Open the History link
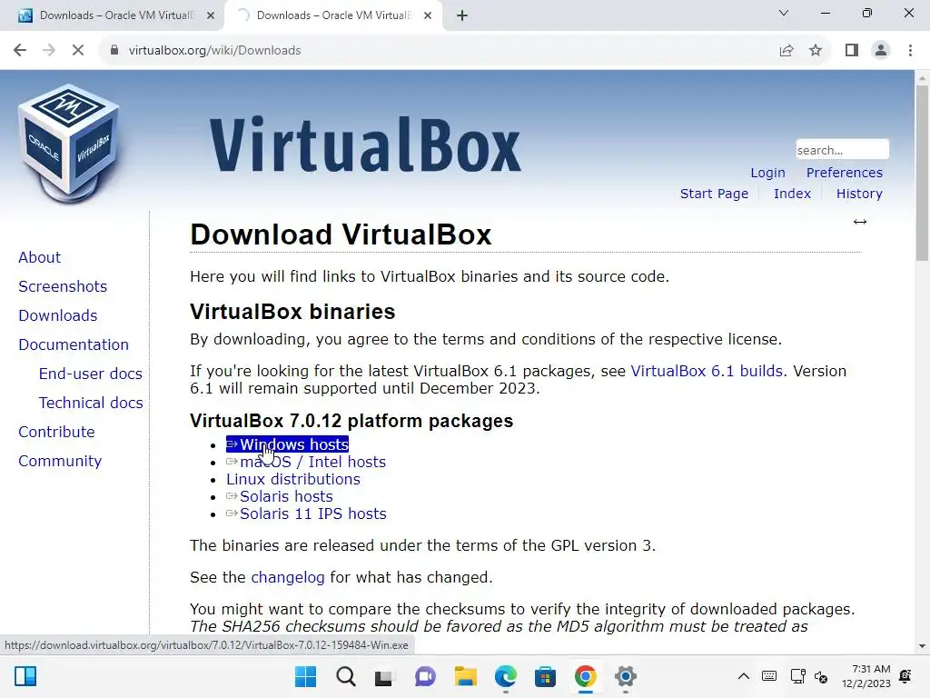The width and height of the screenshot is (930, 698). tap(859, 194)
